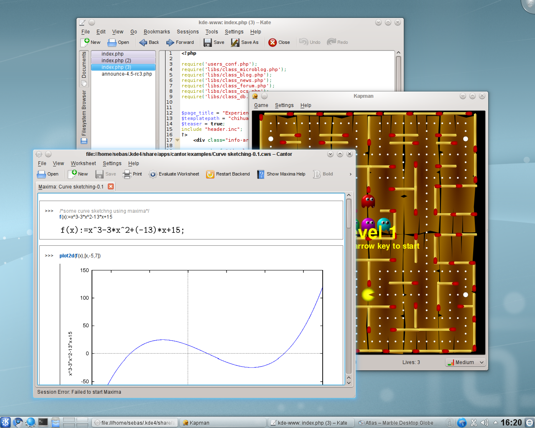Viewport: 535px width, 428px height.
Task: Select announce-4.5-rc3.php in the documents list
Action: [127, 74]
